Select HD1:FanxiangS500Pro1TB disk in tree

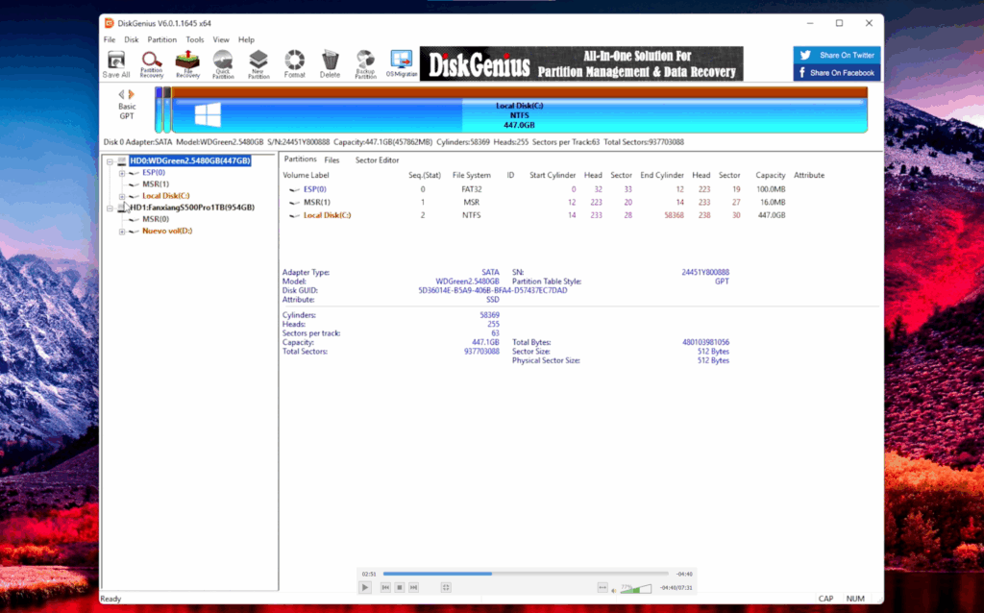coord(192,207)
